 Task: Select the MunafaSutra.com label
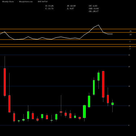[26, 2]
